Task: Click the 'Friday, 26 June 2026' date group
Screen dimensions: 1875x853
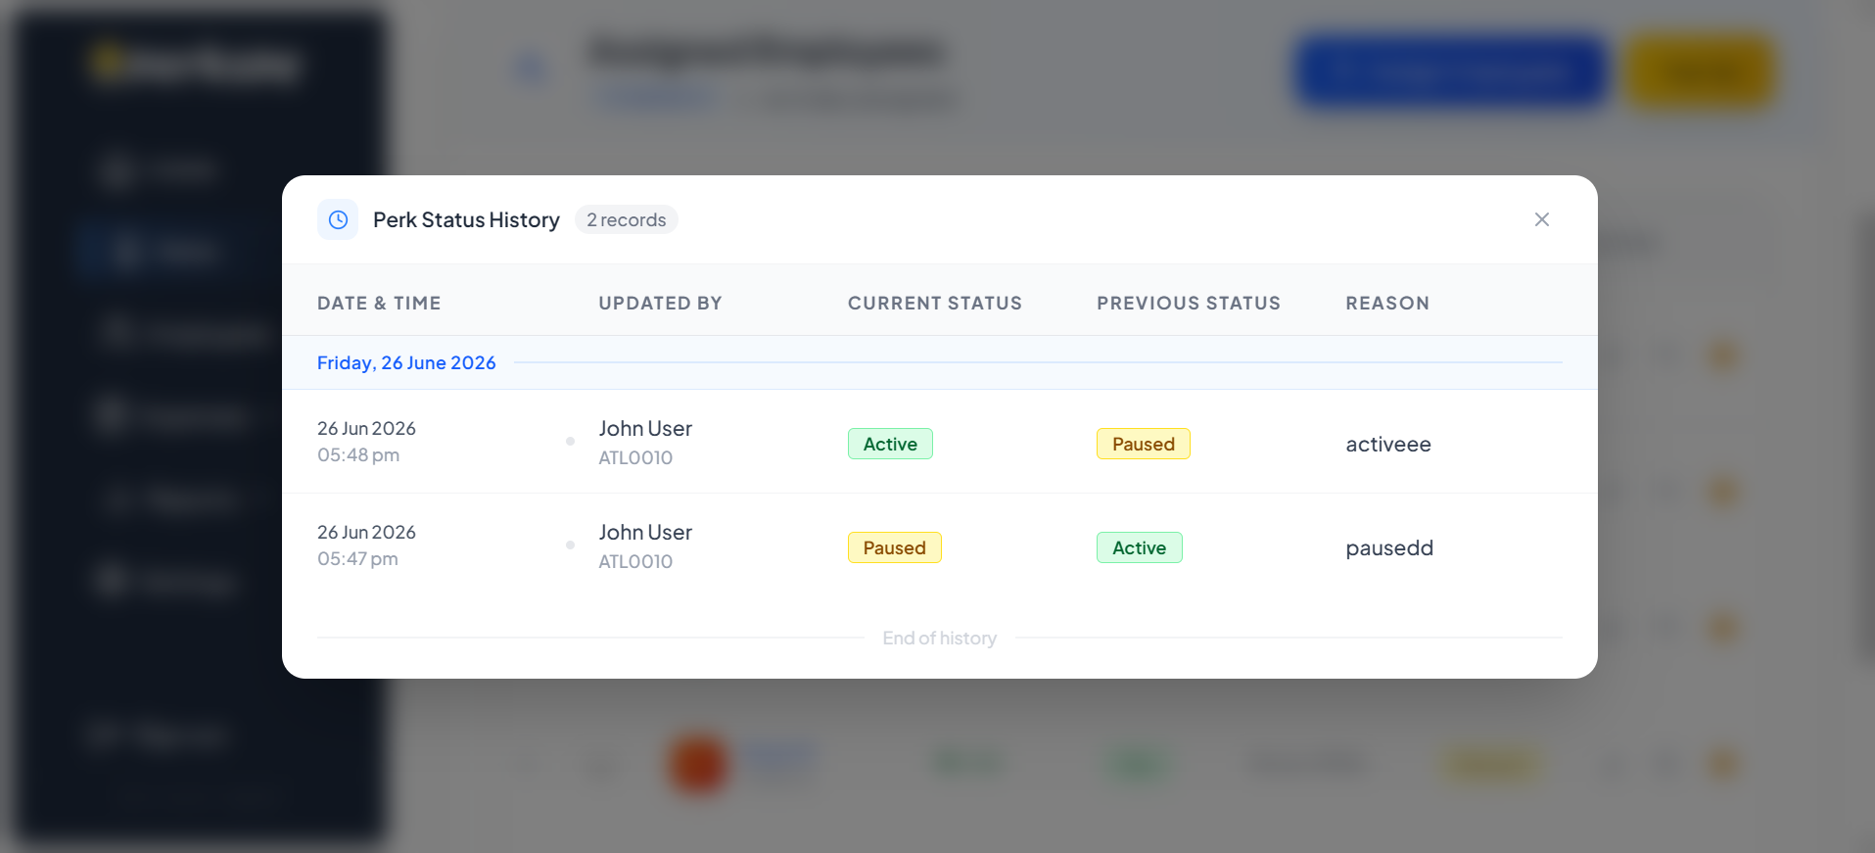Action: click(x=406, y=363)
